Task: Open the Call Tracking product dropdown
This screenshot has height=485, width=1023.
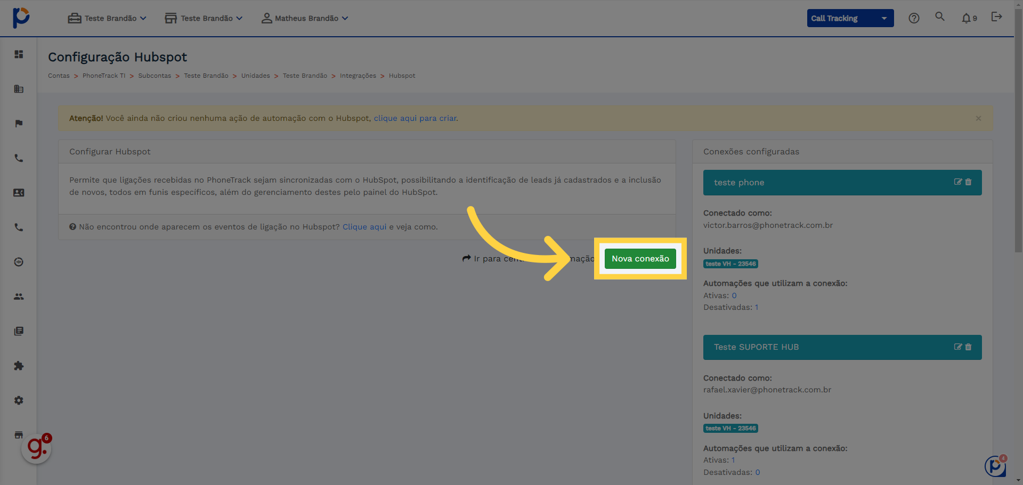Action: click(x=850, y=18)
